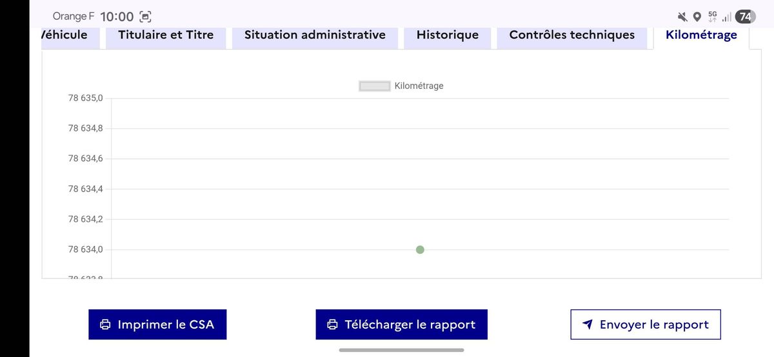Tap the home gesture bar at the bottom

pos(401,350)
